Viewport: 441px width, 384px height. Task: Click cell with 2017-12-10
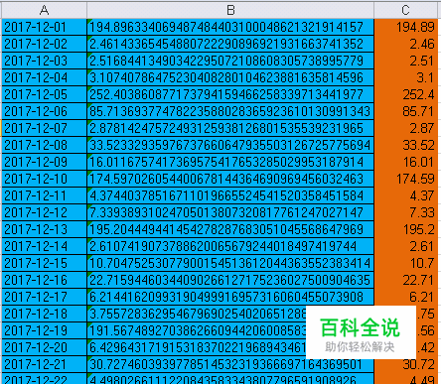pyautogui.click(x=44, y=179)
